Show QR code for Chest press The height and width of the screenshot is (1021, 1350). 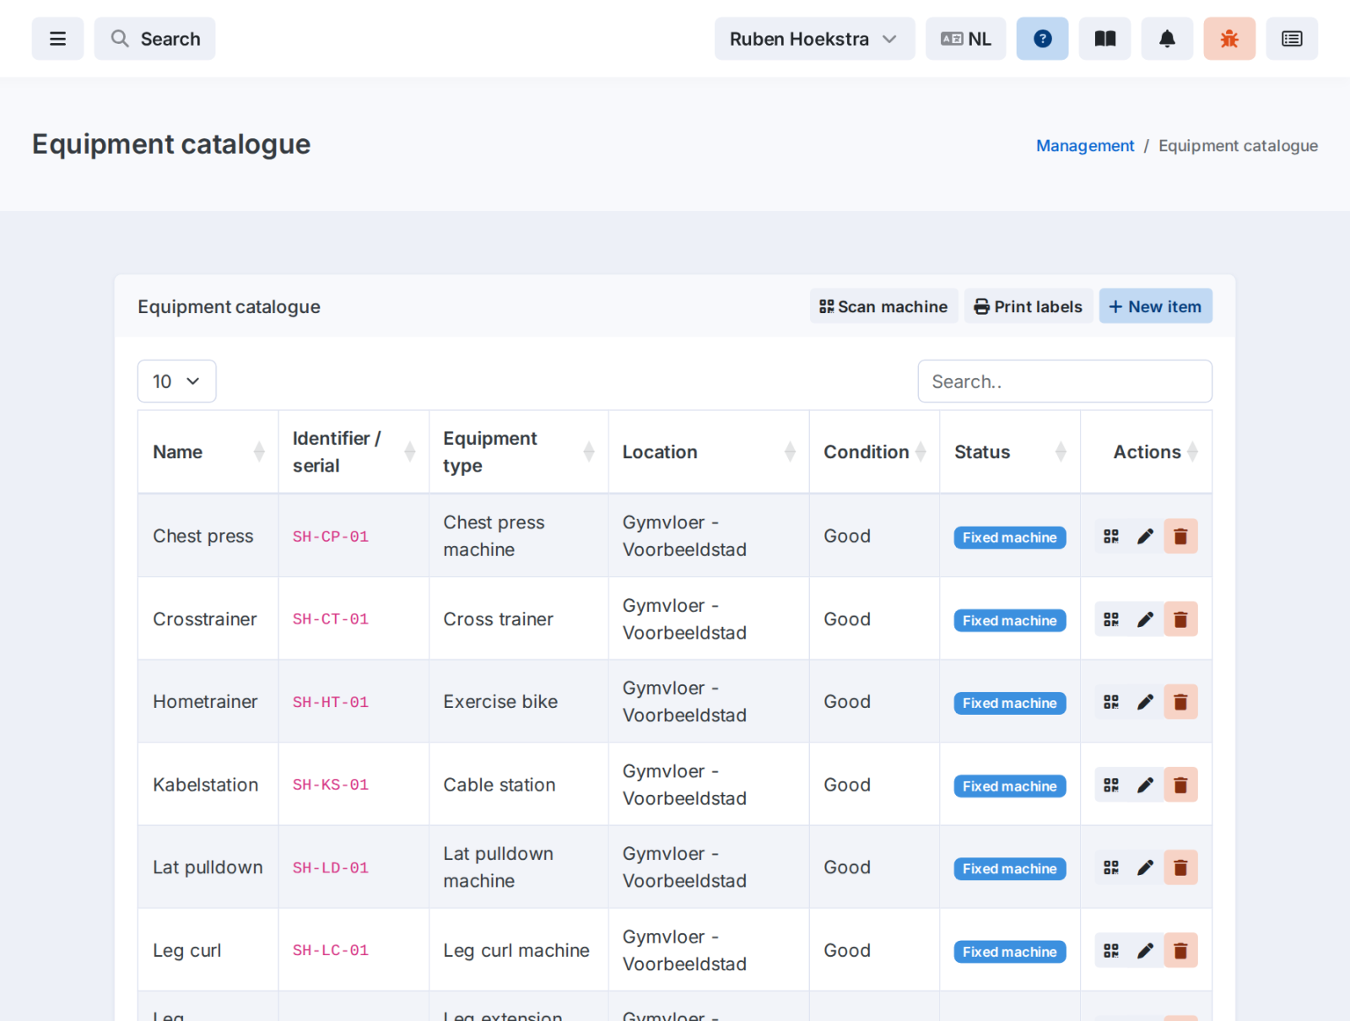[x=1111, y=537]
